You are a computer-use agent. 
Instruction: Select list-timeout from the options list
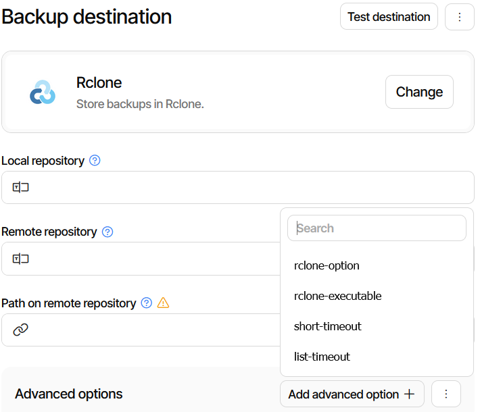[x=322, y=357]
